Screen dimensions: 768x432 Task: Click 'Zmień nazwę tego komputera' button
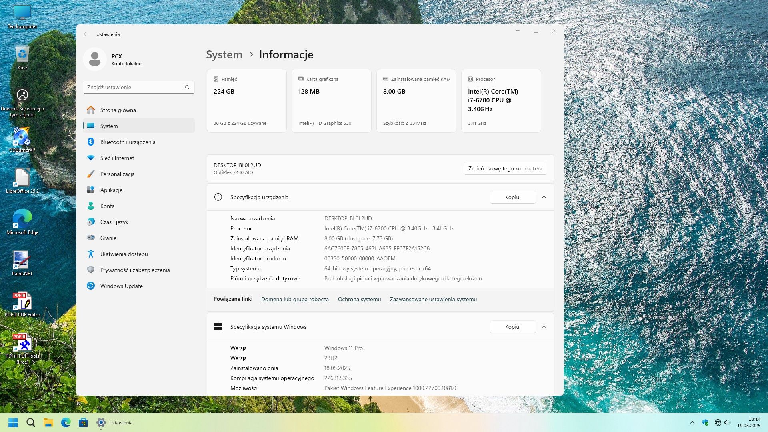tap(505, 168)
